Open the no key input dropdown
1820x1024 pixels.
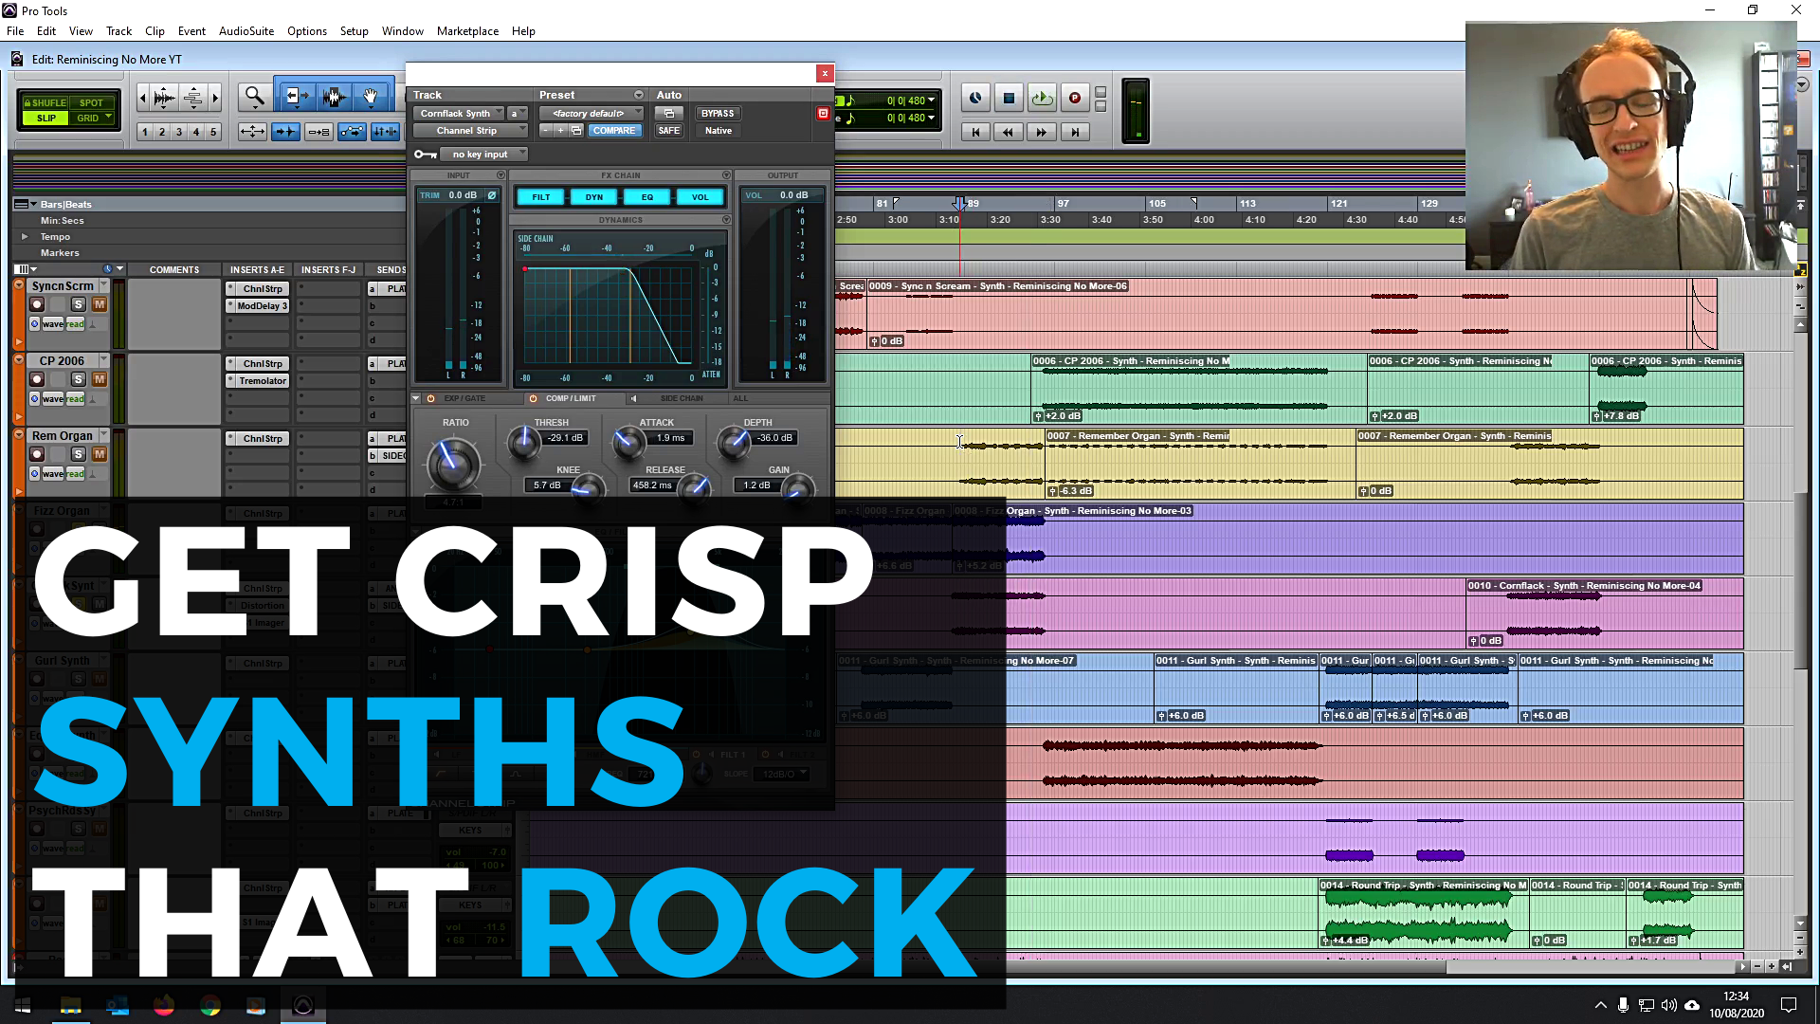click(484, 154)
